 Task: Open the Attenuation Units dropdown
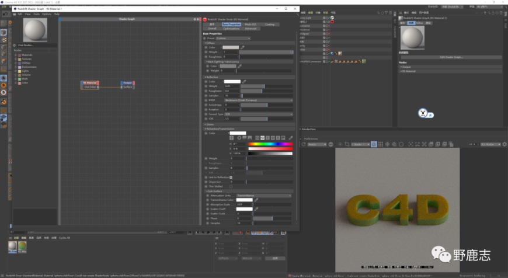point(264,196)
